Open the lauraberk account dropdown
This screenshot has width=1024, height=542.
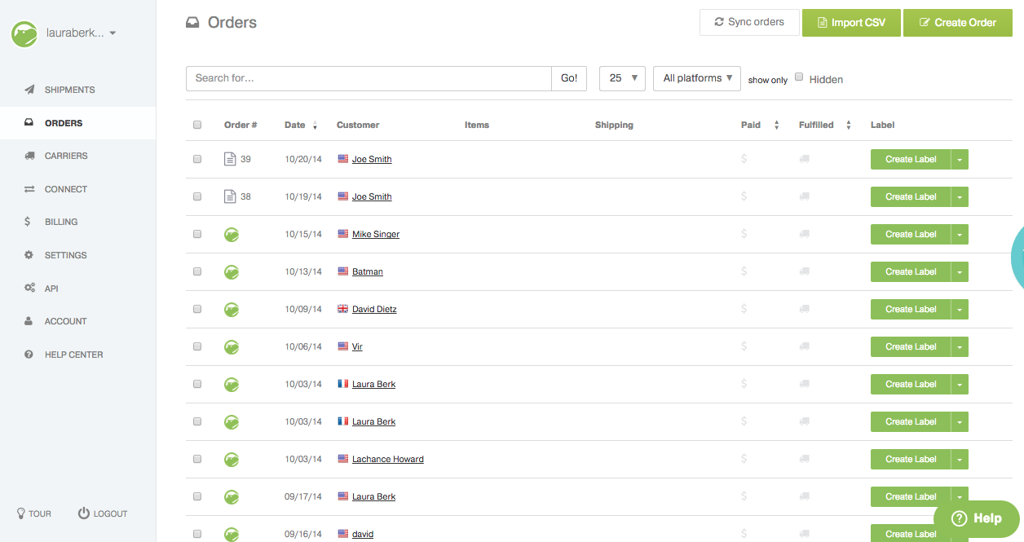point(82,33)
